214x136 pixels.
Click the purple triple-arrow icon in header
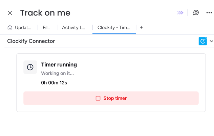pos(180,12)
